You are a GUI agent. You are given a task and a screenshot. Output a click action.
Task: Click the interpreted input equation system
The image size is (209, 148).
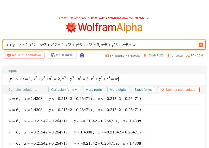pos(64,79)
